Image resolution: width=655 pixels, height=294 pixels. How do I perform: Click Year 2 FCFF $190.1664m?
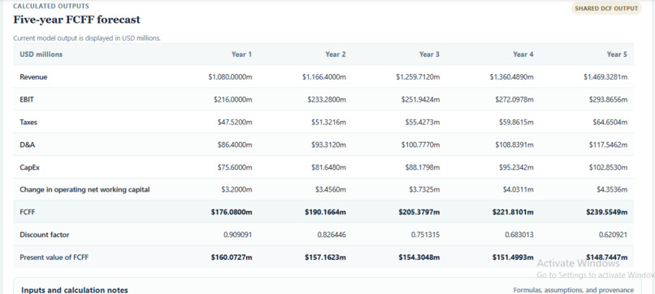[x=325, y=212]
